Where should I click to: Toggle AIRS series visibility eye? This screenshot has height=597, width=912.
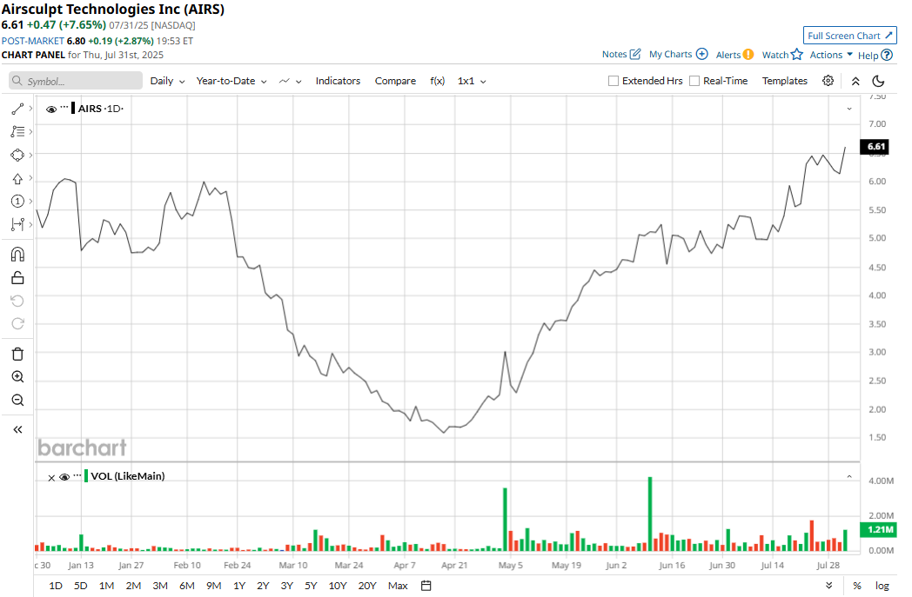pyautogui.click(x=51, y=109)
